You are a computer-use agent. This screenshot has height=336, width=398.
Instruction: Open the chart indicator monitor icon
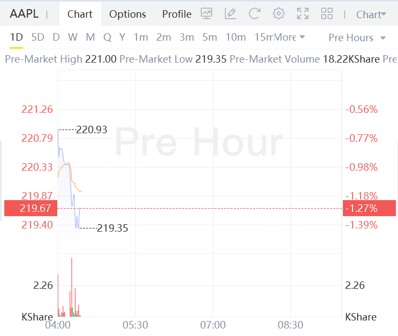point(206,14)
